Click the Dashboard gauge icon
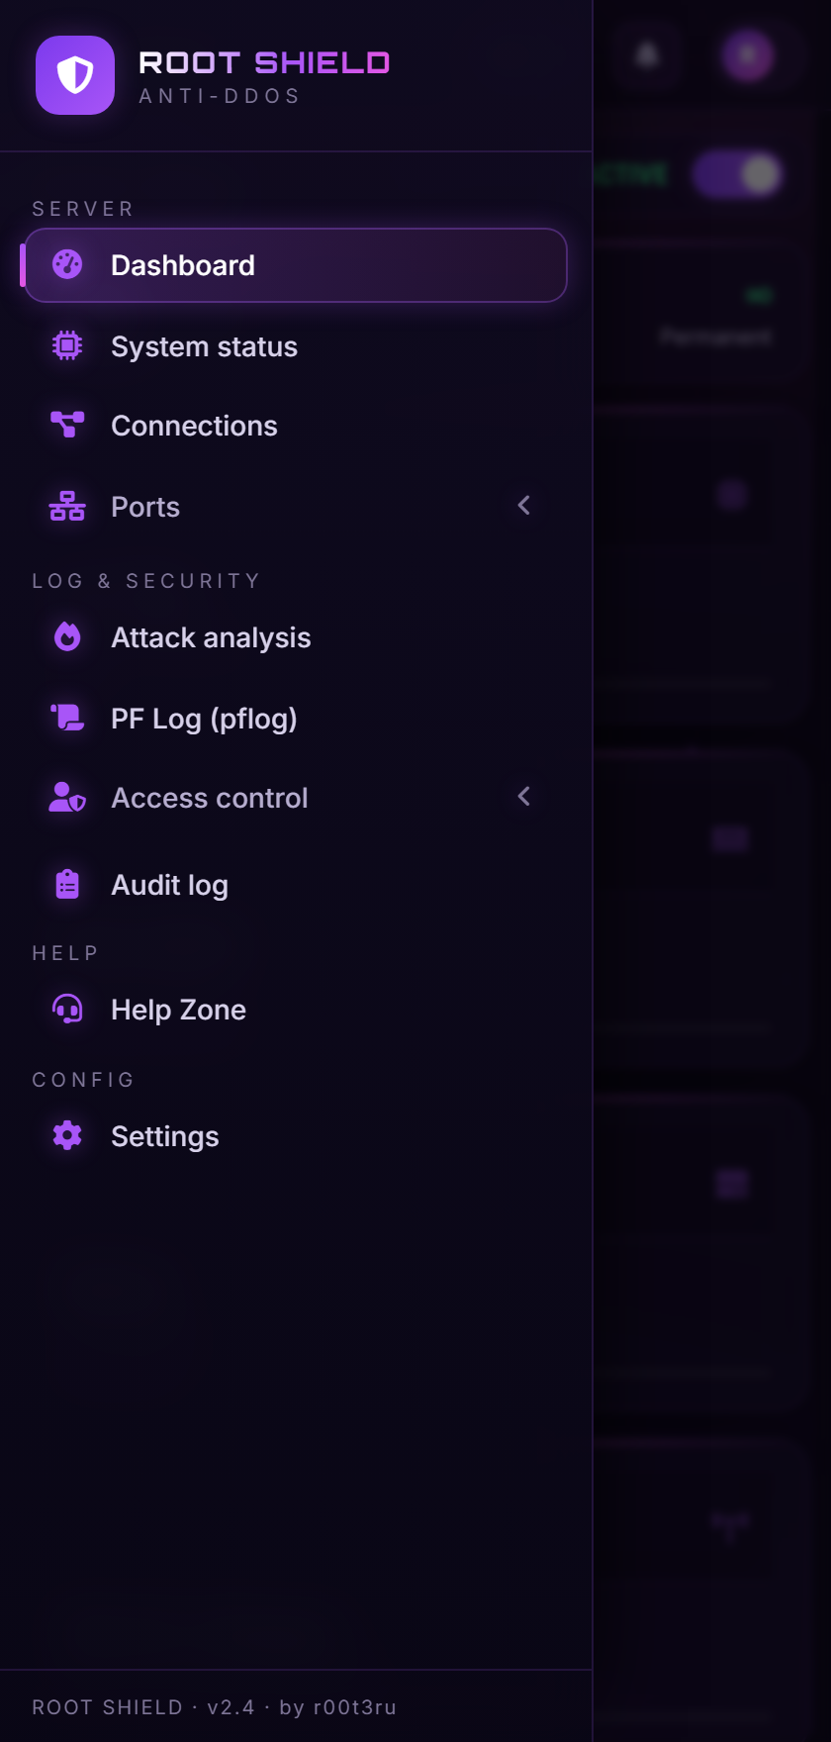Image resolution: width=831 pixels, height=1742 pixels. tap(67, 264)
